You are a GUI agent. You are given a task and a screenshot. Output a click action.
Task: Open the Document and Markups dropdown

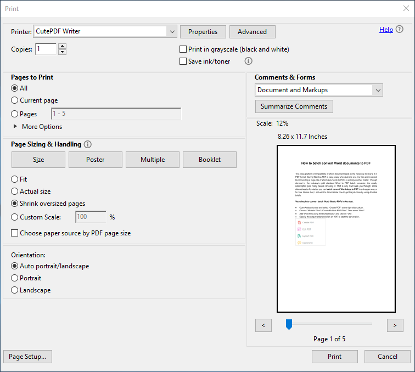pos(378,90)
